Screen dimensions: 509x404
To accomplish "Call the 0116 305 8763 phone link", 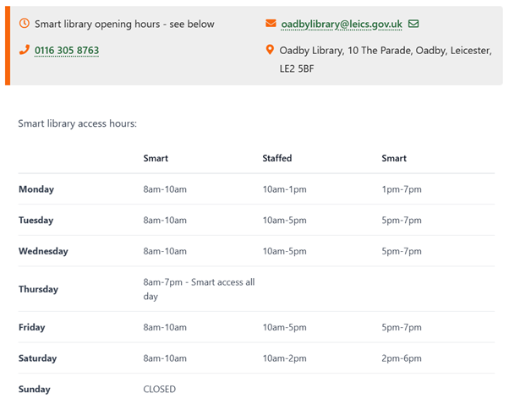I will click(67, 51).
